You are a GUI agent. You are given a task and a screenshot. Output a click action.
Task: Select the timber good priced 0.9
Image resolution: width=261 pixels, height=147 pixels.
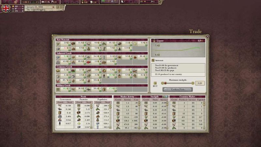coord(78,49)
